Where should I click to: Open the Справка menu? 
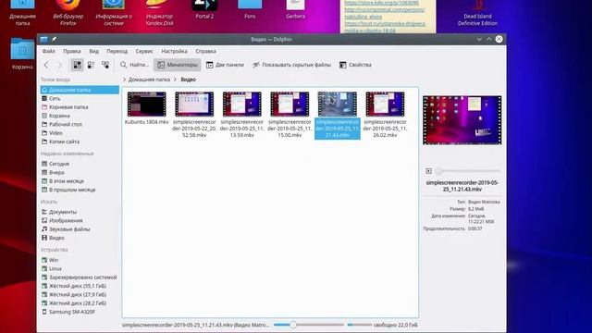tap(205, 51)
